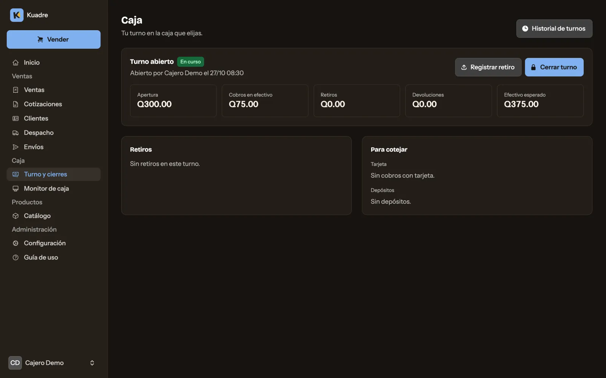Open the Despacho page
The height and width of the screenshot is (378, 606).
(x=53, y=133)
